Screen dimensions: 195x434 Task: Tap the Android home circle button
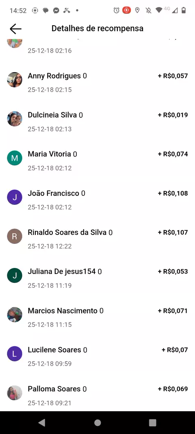tap(97, 422)
